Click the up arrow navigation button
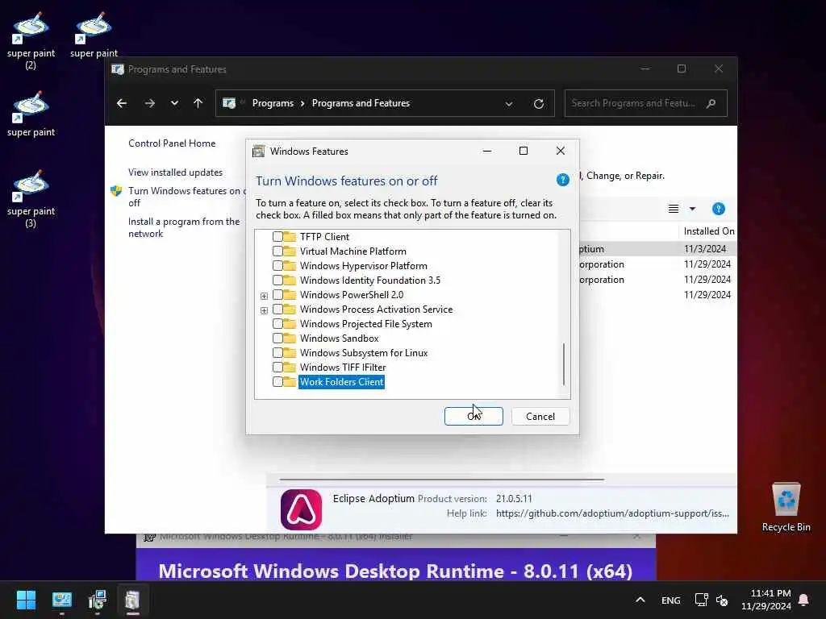Screen dimensions: 826x619 coord(198,103)
